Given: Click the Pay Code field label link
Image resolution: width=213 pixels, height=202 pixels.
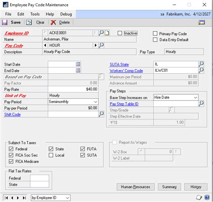Looking at the screenshot, I should click(14, 46).
